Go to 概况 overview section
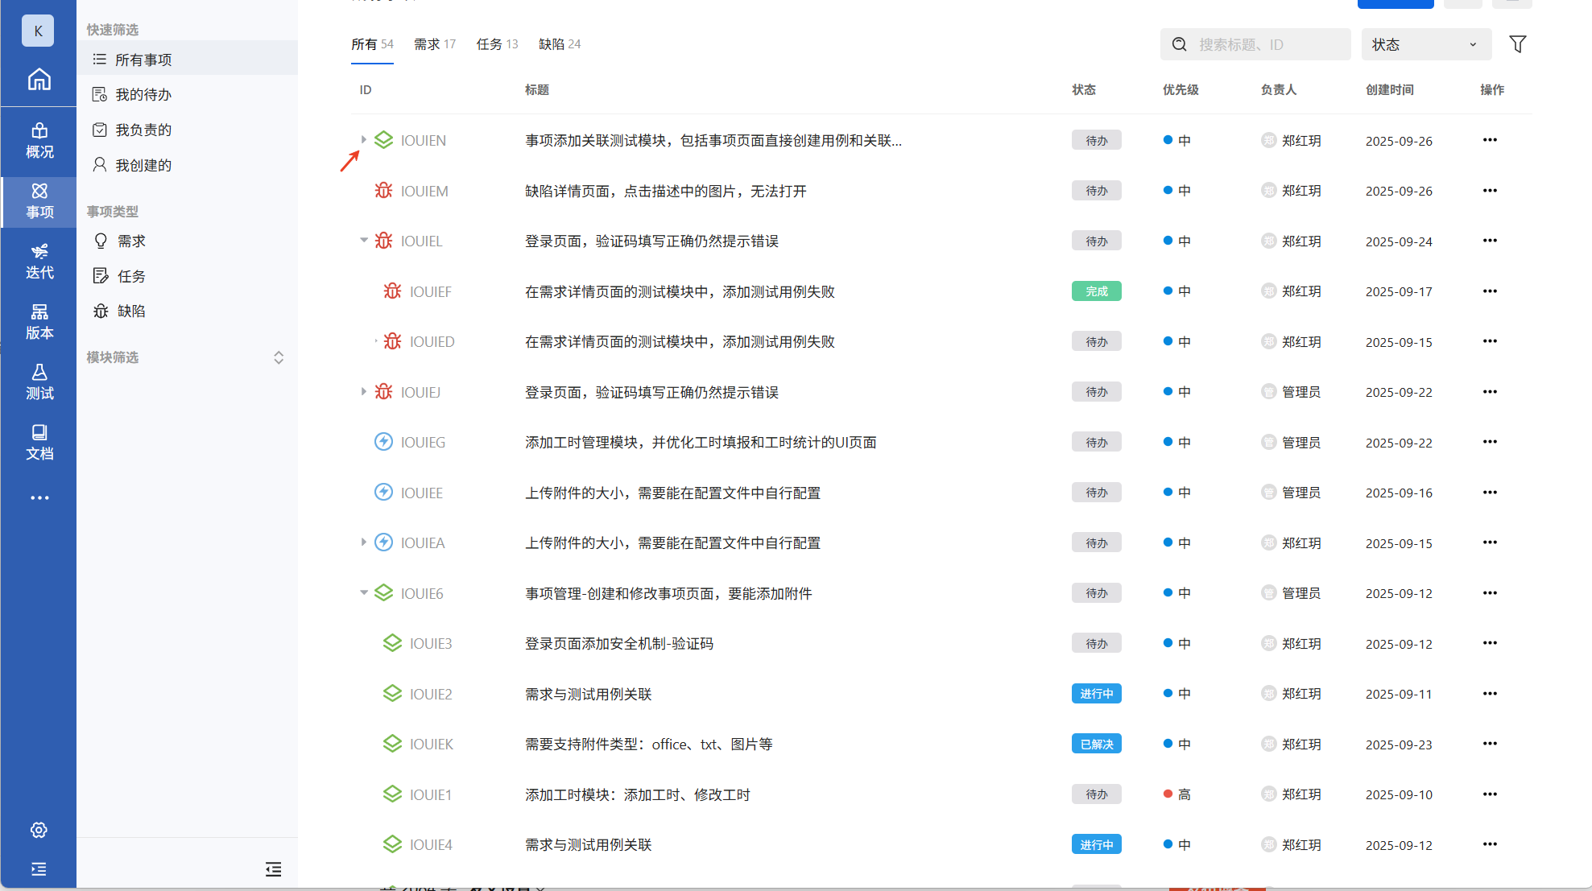Viewport: 1592px width, 891px height. coord(39,140)
